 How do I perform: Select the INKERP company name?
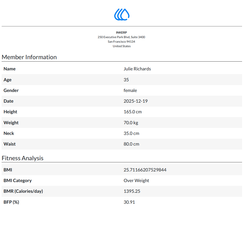point(121,33)
